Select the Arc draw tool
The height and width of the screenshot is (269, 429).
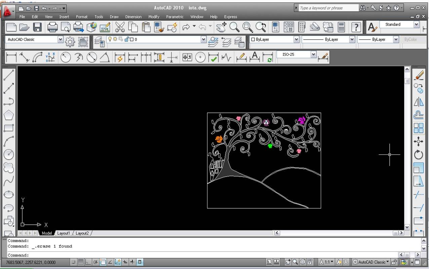[x=9, y=141]
